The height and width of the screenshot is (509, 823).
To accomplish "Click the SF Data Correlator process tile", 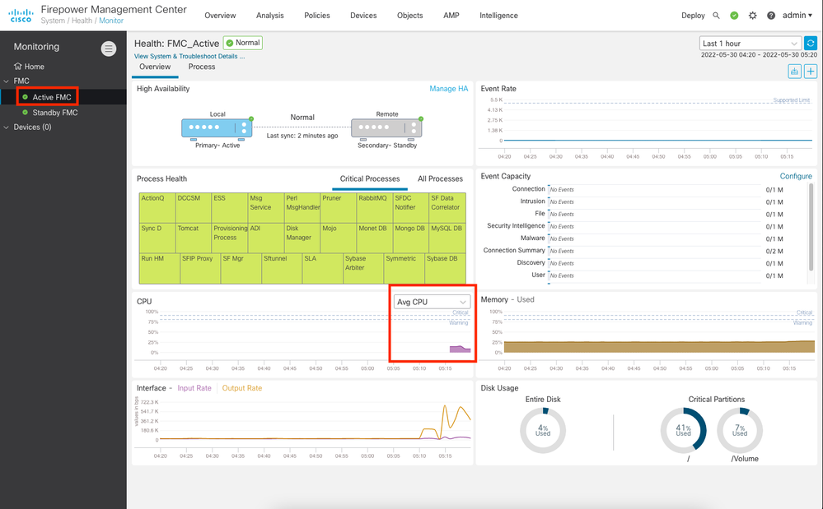I will pos(447,208).
